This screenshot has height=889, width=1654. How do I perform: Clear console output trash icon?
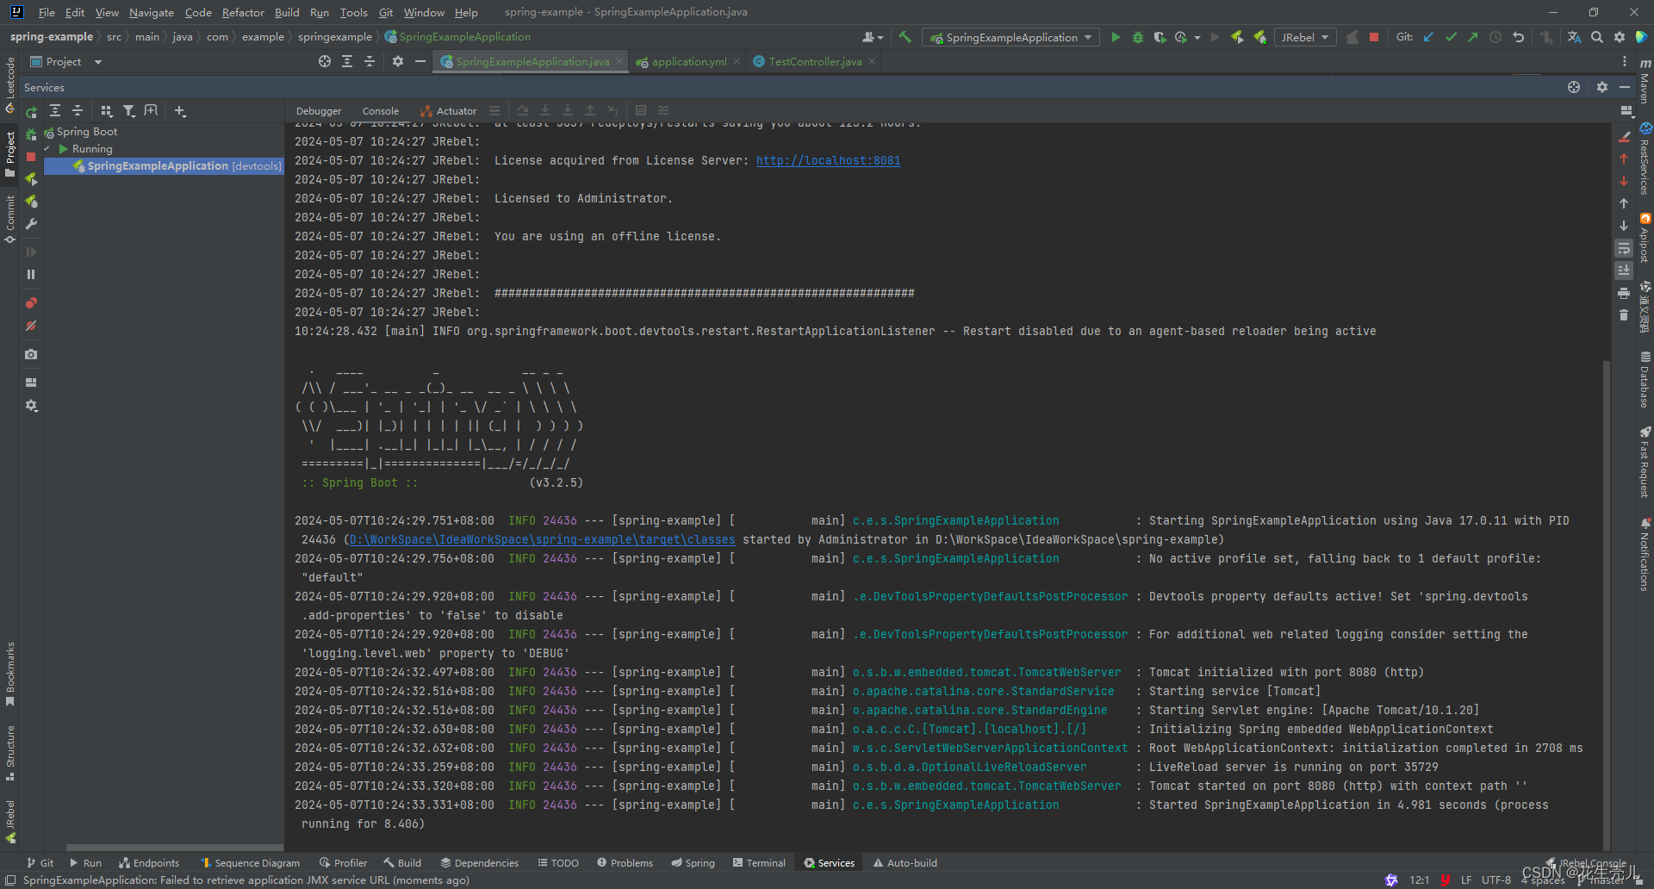tap(1624, 315)
